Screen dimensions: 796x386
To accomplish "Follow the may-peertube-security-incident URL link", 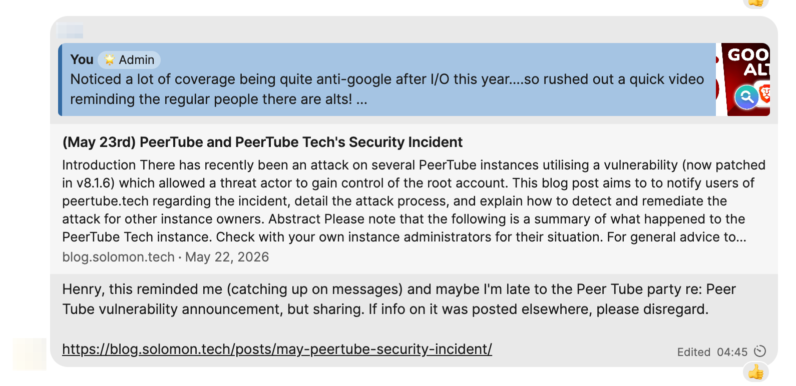I will pyautogui.click(x=277, y=349).
